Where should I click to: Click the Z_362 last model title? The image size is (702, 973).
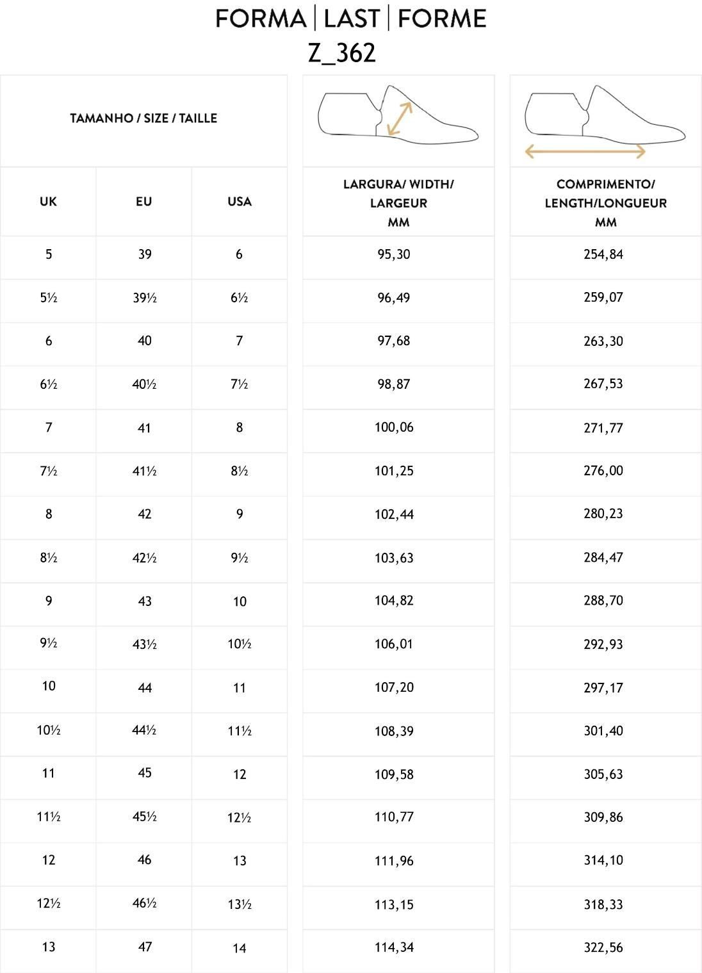[342, 53]
